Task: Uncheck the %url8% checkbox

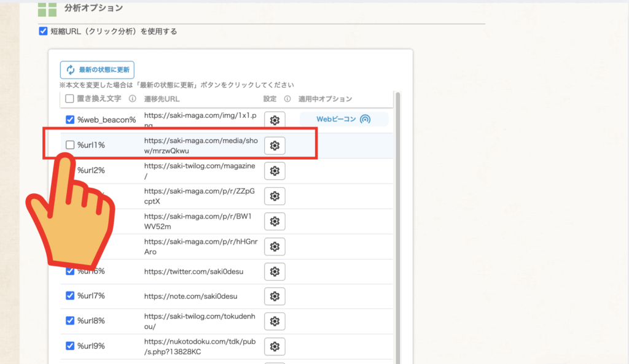Action: [x=69, y=320]
